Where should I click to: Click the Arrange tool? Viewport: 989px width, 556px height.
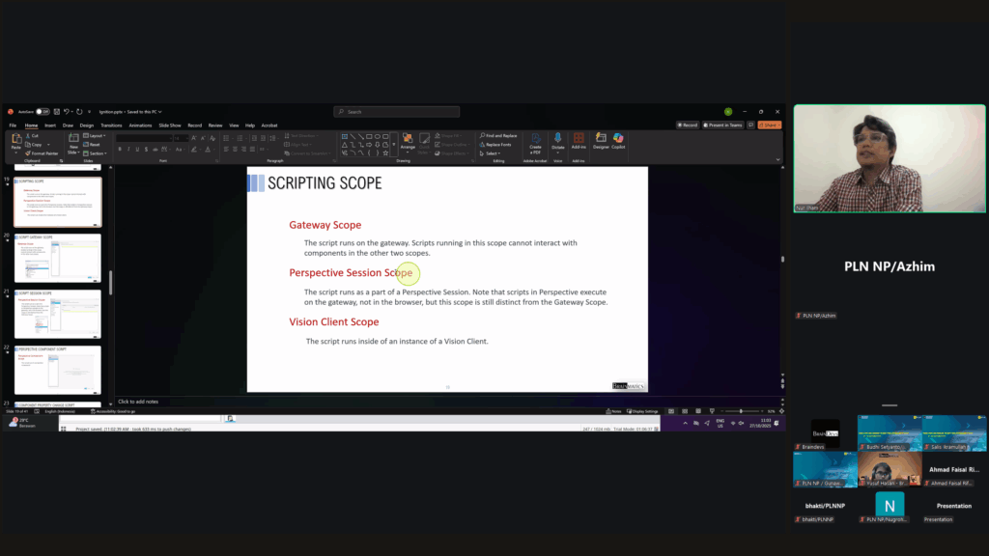click(x=408, y=141)
